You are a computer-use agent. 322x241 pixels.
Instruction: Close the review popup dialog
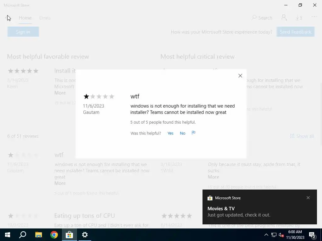click(240, 76)
